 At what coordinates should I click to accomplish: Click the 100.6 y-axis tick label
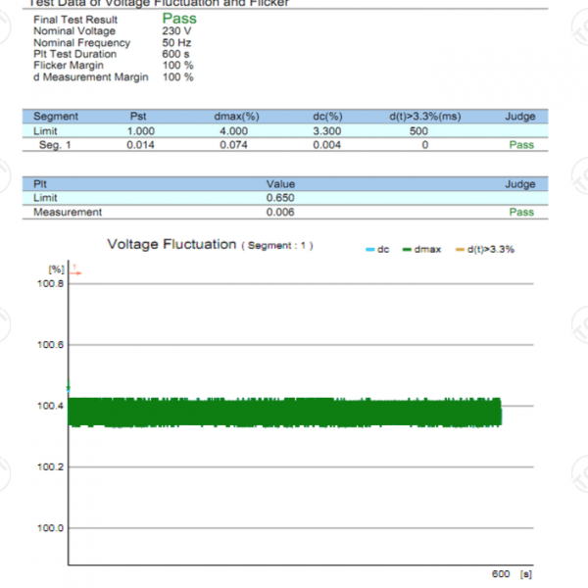click(51, 345)
